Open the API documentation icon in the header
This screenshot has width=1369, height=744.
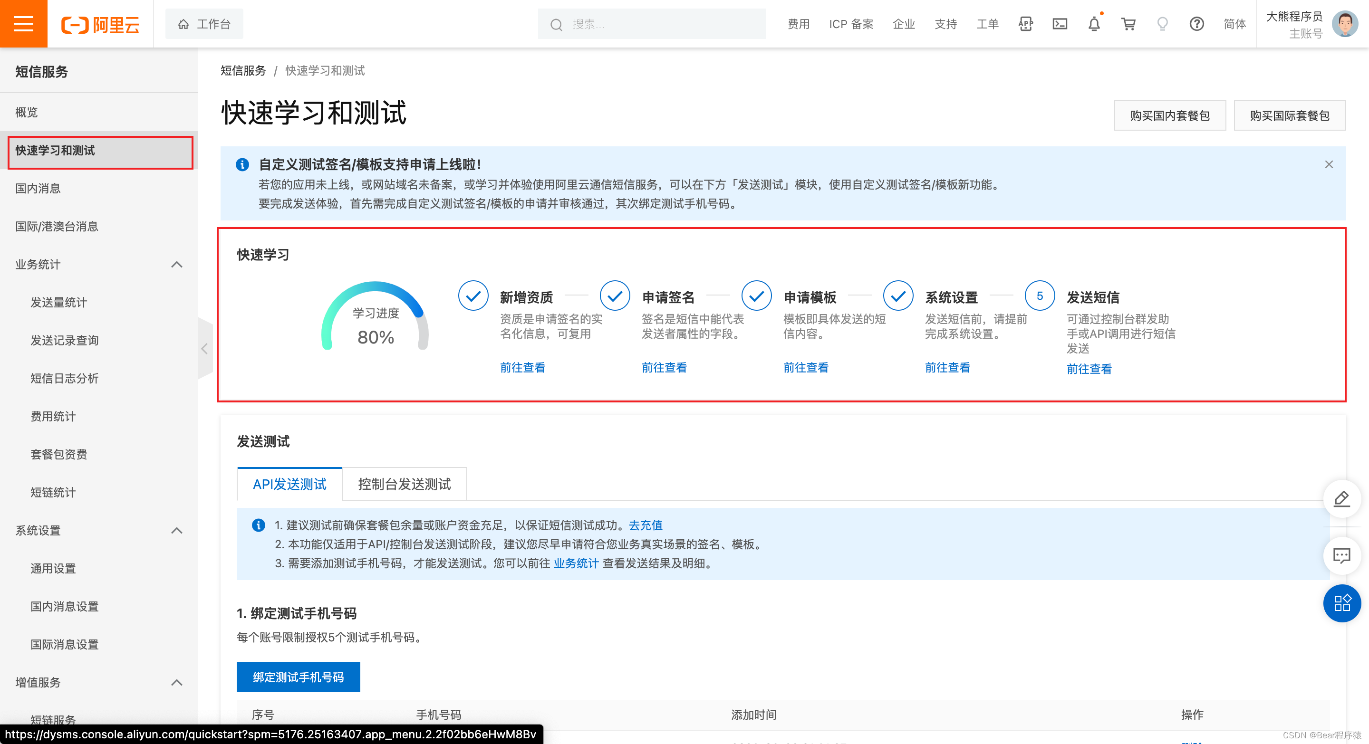(1026, 24)
